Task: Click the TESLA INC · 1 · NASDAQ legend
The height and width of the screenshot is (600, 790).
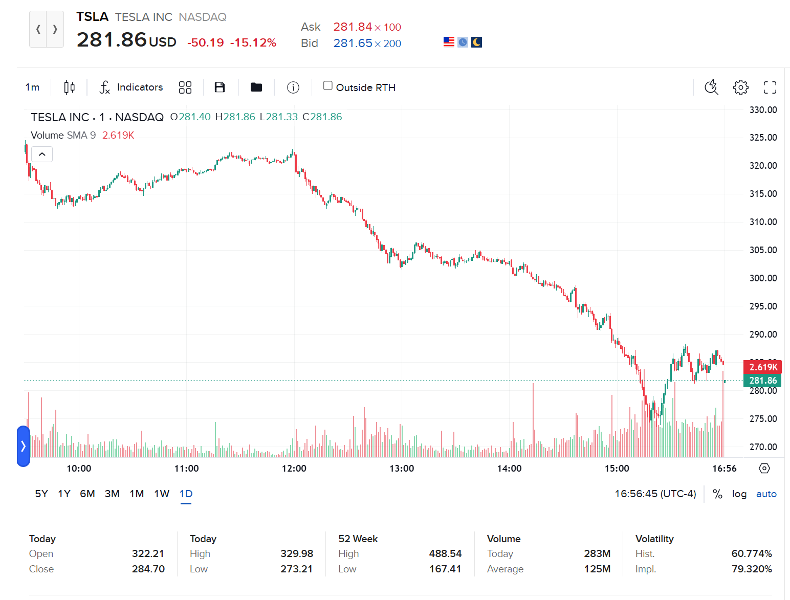Action: [97, 117]
